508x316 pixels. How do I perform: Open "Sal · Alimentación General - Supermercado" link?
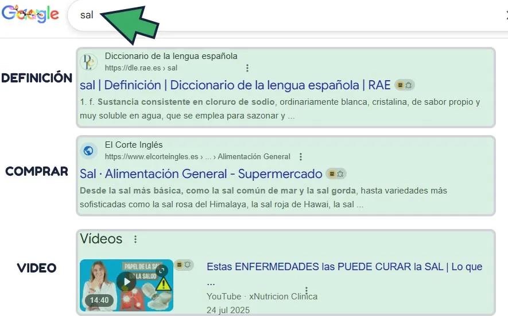pos(201,174)
